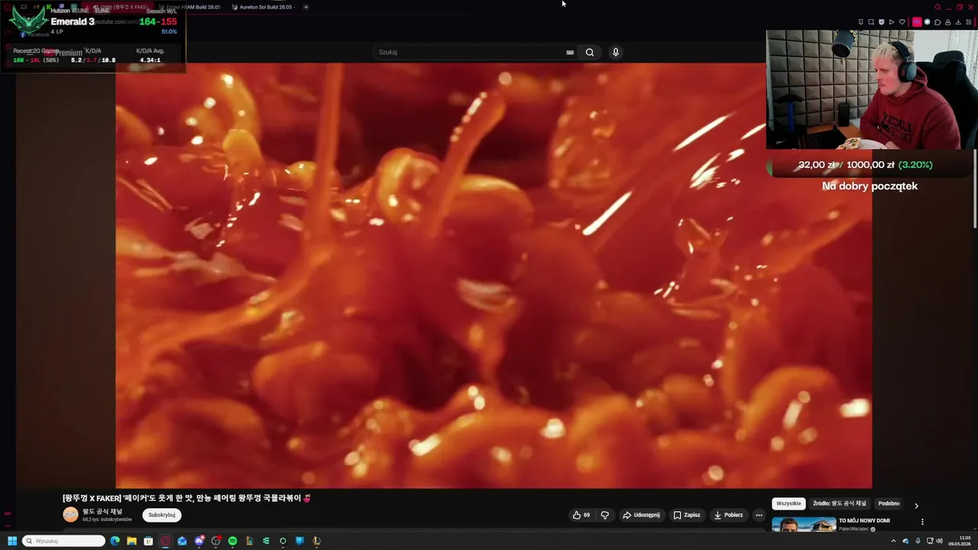The width and height of the screenshot is (978, 550).
Task: Open the Windows Start menu
Action: pyautogui.click(x=11, y=541)
